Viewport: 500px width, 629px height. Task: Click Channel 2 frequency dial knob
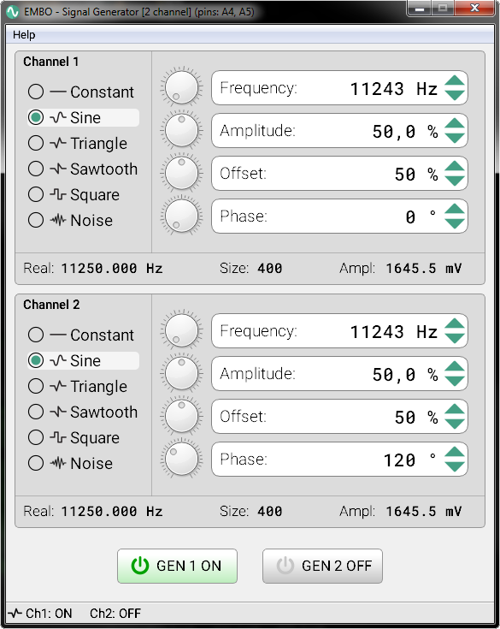pos(181,330)
